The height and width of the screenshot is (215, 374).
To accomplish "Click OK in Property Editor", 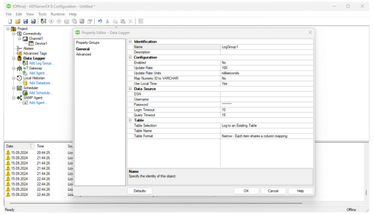I will pos(246,191).
